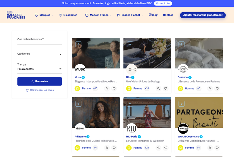234x157 pixels.
Task: Click the magnifier preview icon on Réjeanne card
Action: coord(107,148)
